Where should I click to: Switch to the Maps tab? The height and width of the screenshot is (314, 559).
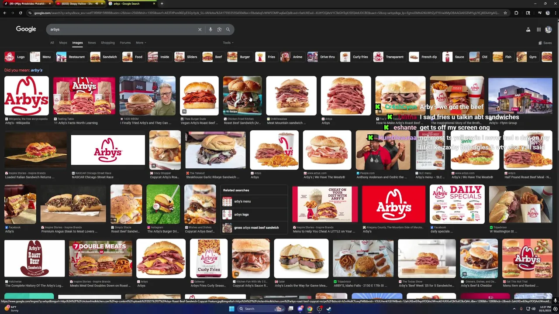tap(63, 43)
